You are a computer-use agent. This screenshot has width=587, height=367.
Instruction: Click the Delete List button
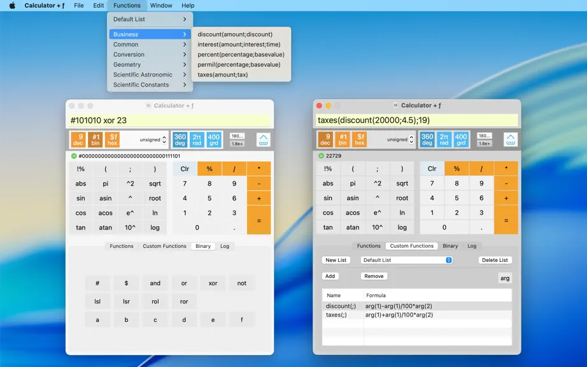495,260
